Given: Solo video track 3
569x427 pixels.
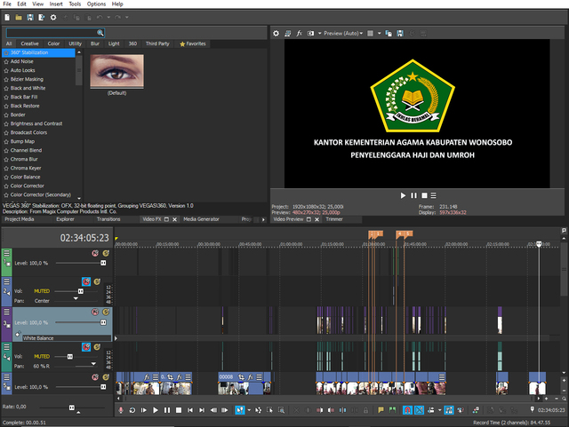Looking at the screenshot, I should point(106,312).
